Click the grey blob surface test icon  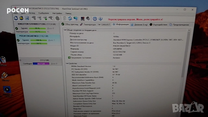58,18
